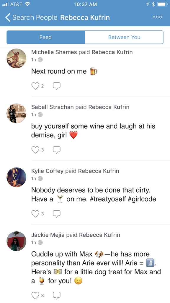Open Michelle Shames' profile picture
The width and height of the screenshot is (170, 303).
click(17, 58)
